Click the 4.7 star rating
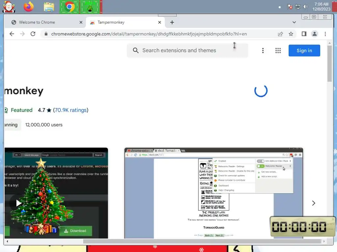The width and height of the screenshot is (337, 252). [x=44, y=110]
